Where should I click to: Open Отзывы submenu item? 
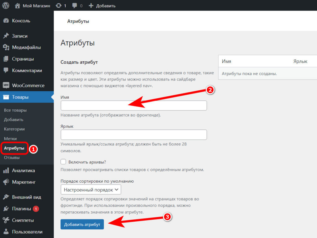tap(12, 158)
